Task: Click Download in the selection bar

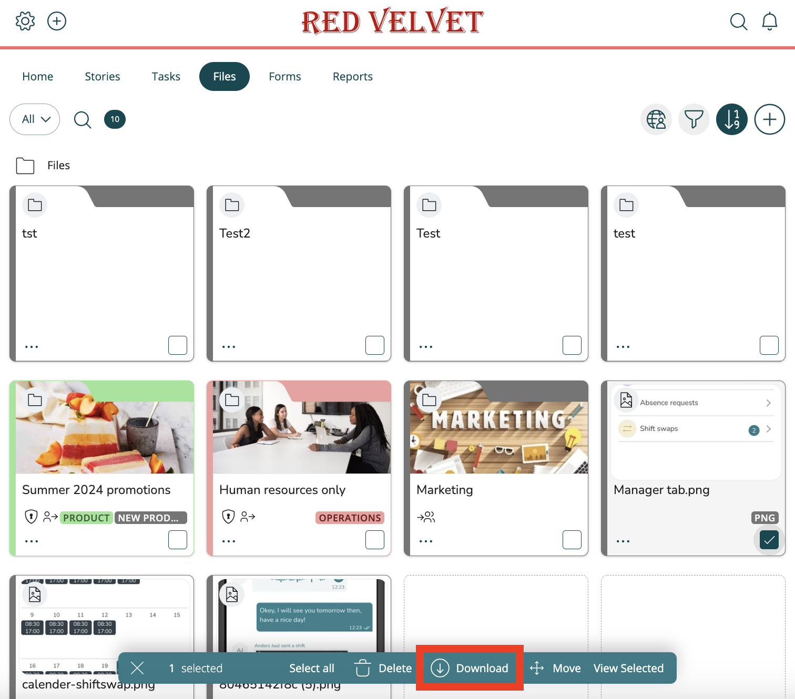Action: click(x=470, y=668)
